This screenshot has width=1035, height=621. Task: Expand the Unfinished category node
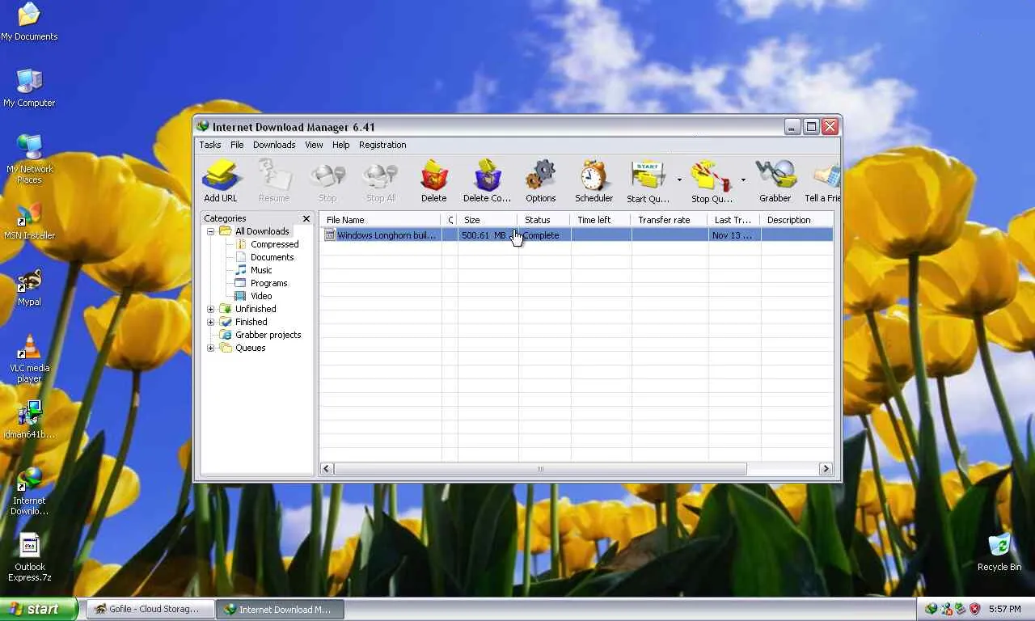pos(211,309)
